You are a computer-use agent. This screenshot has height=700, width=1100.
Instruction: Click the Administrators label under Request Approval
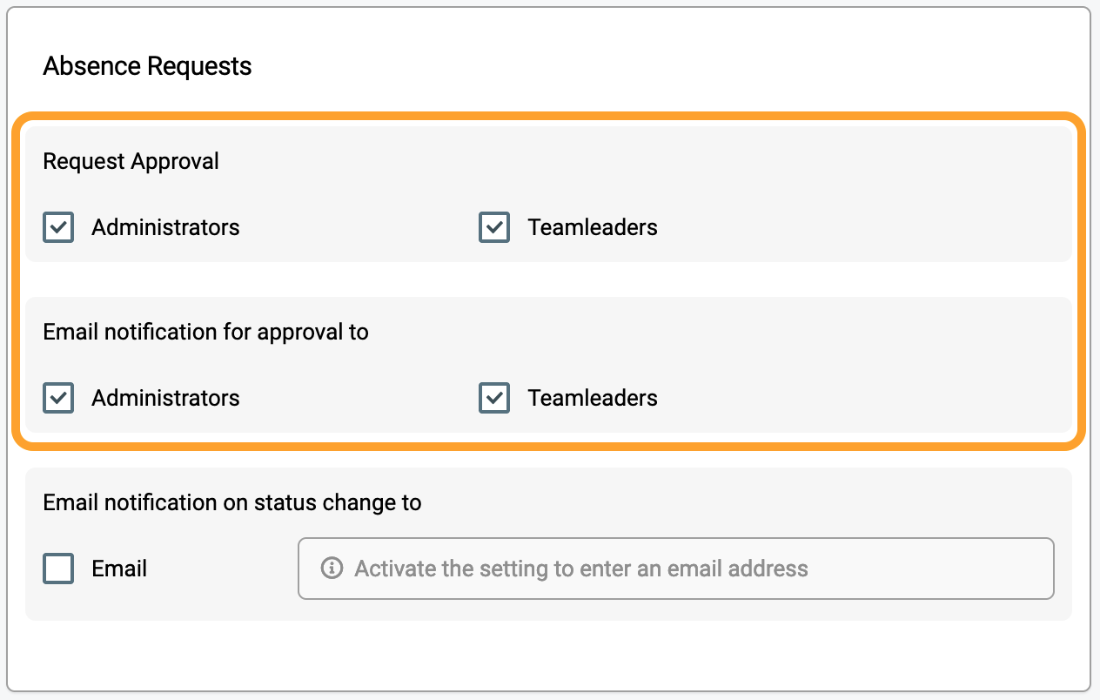(165, 227)
